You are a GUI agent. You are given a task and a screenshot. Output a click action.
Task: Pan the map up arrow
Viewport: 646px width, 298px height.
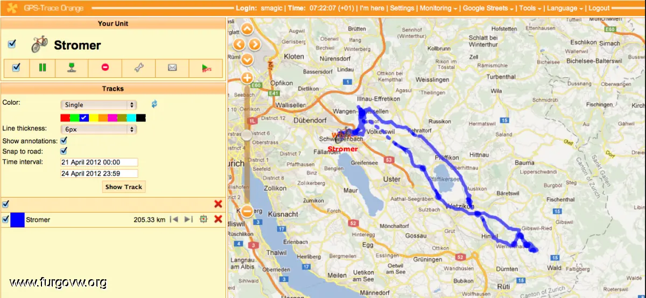(247, 30)
